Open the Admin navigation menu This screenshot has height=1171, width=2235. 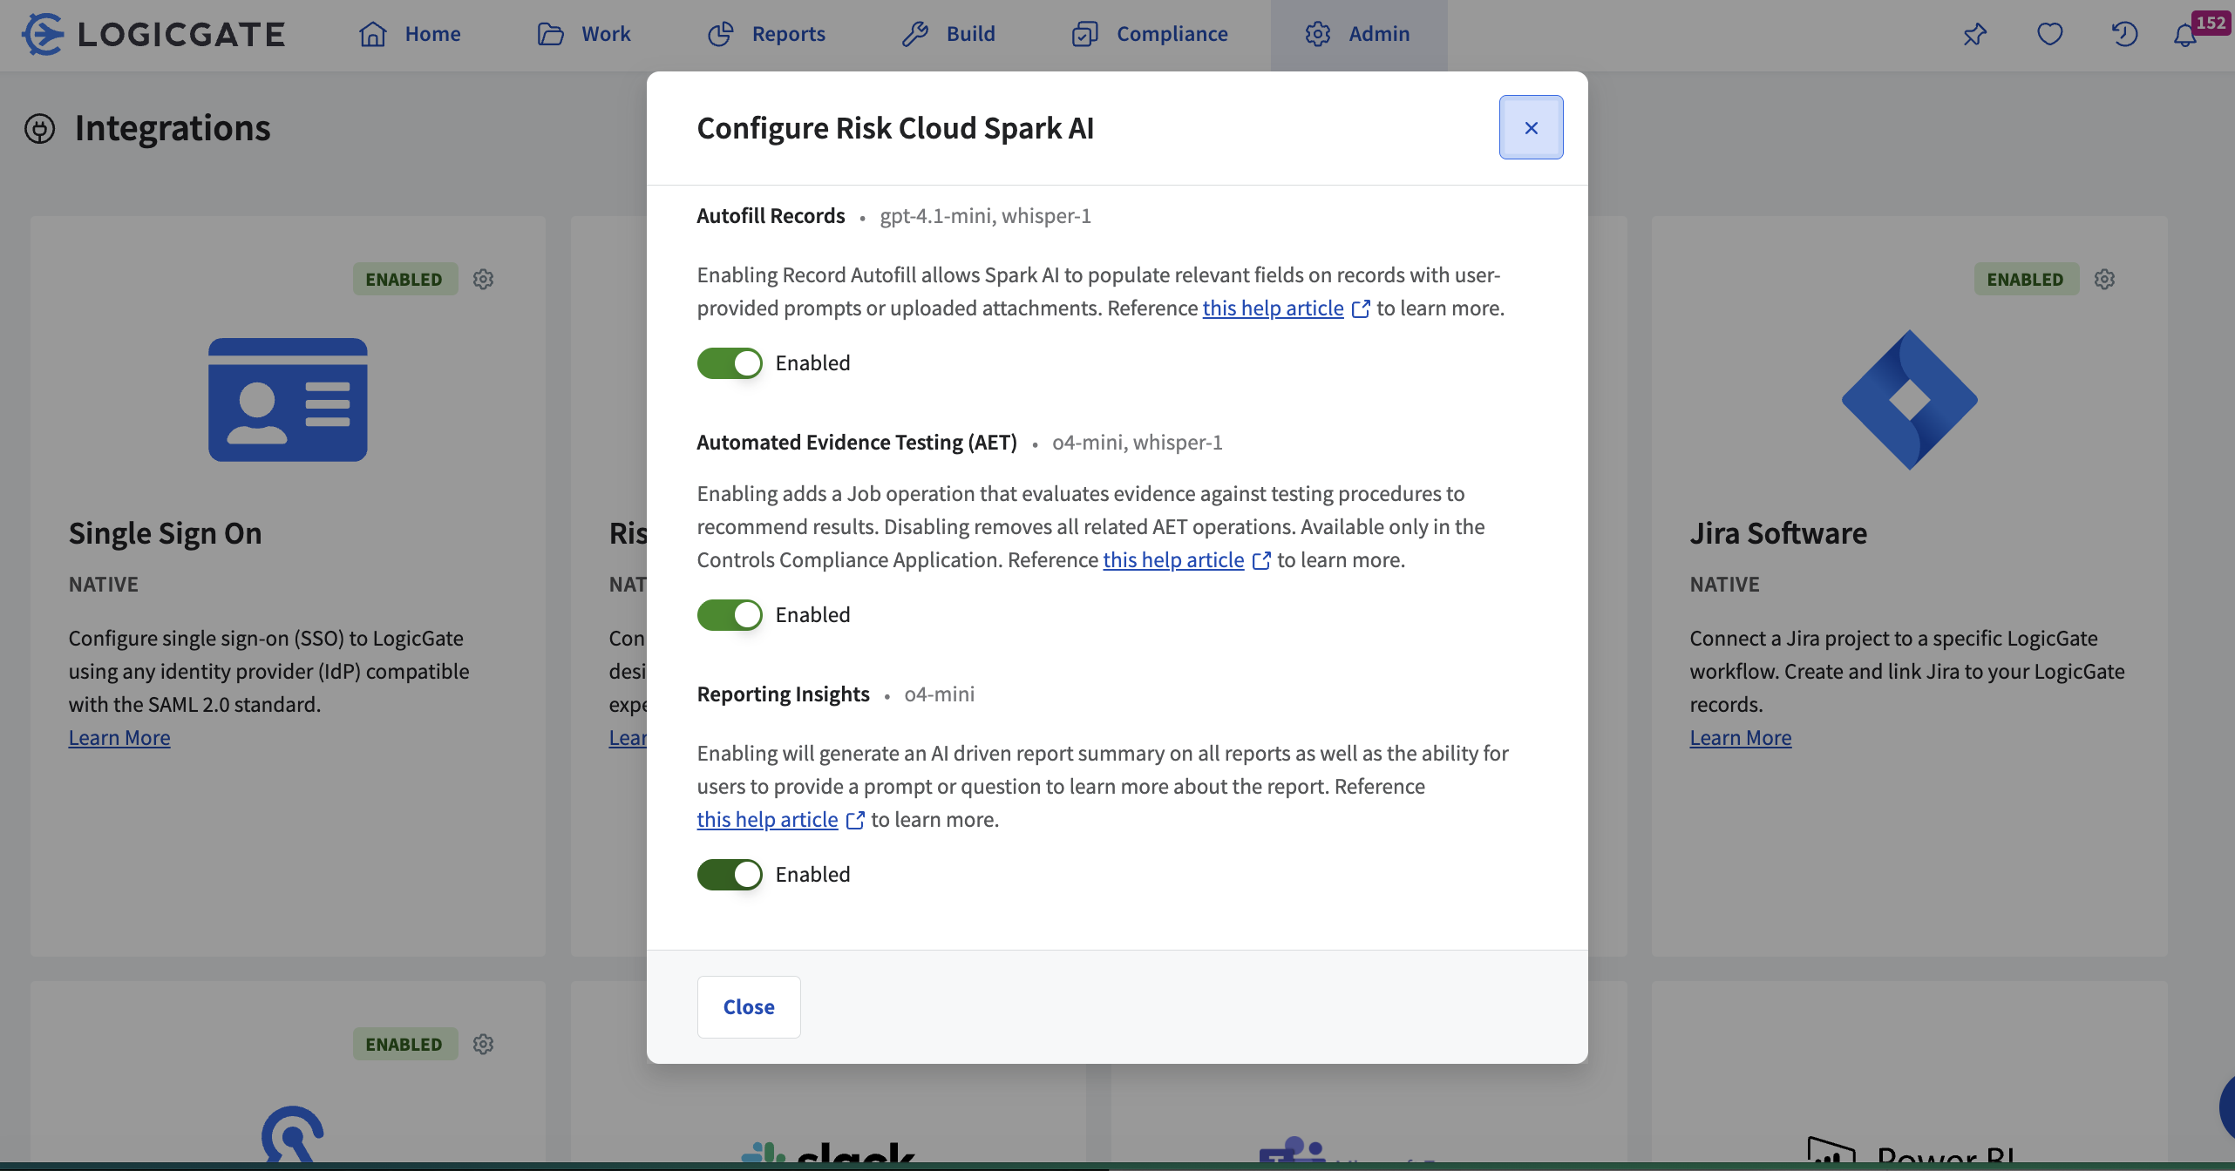(1358, 34)
